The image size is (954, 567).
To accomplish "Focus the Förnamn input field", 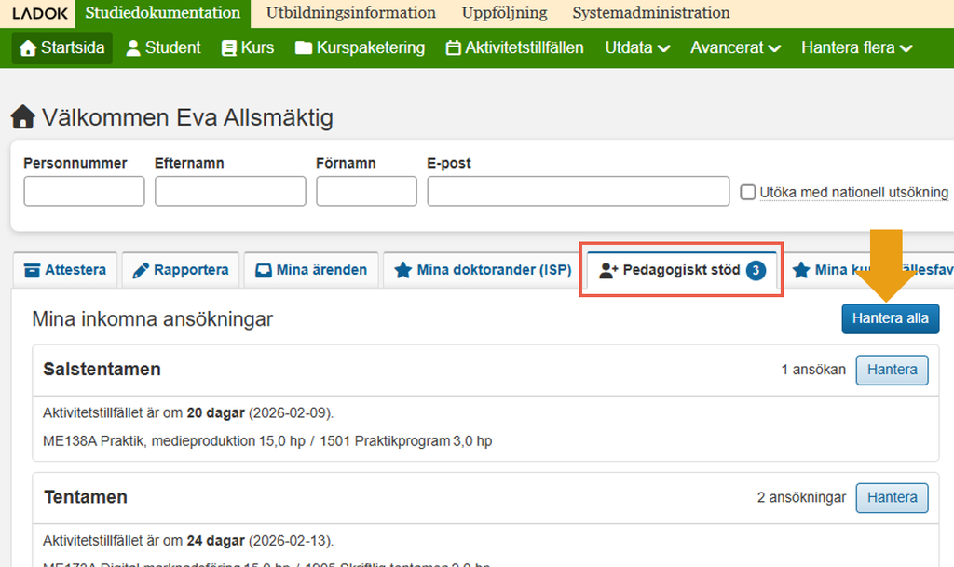I will click(366, 192).
